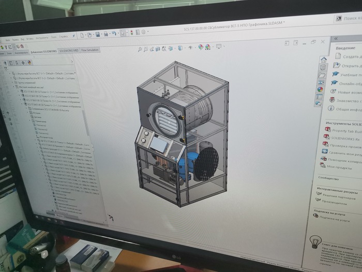Image resolution: width=362 pixels, height=272 pixels.
Task: Switch to Анализировать tab
Action: (x=21, y=52)
